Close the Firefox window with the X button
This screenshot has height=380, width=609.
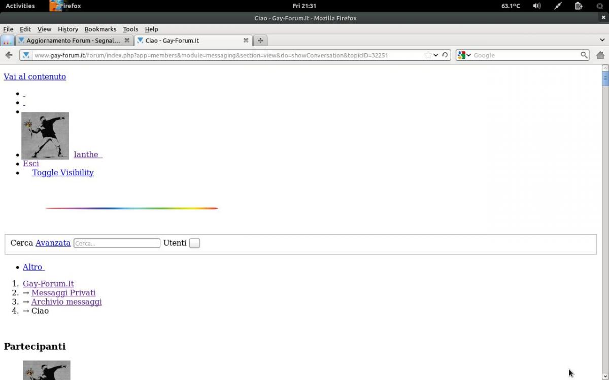click(x=603, y=18)
